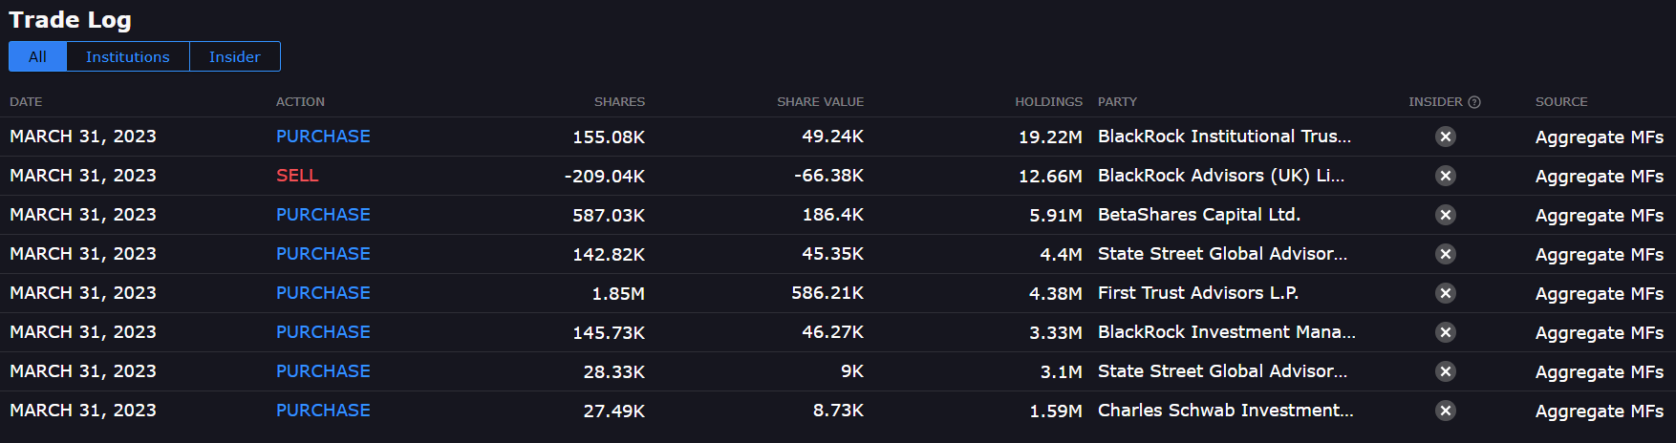Screen dimensions: 1676x443
Task: Select party BetaShares Capital Ltd.
Action: 1199,215
